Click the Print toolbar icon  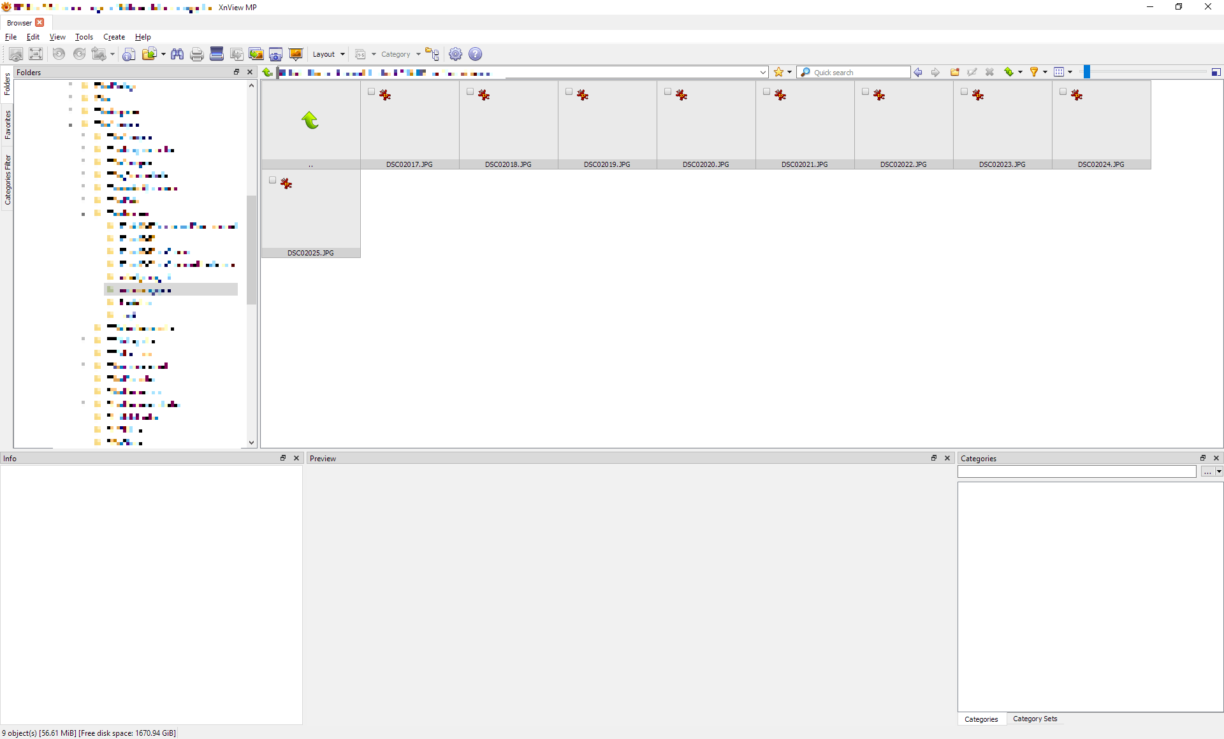tap(197, 54)
